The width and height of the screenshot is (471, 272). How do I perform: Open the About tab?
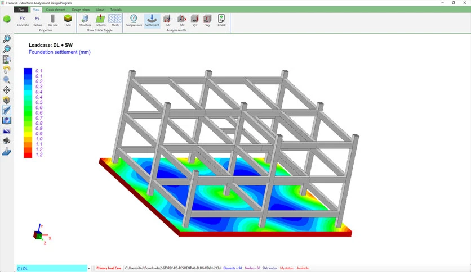100,10
